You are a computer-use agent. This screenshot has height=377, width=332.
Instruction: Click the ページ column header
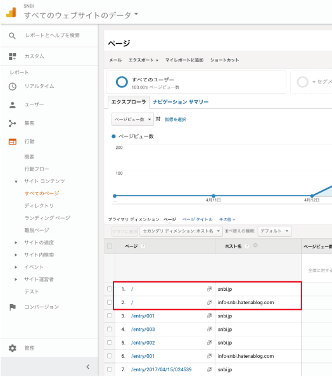[131, 246]
